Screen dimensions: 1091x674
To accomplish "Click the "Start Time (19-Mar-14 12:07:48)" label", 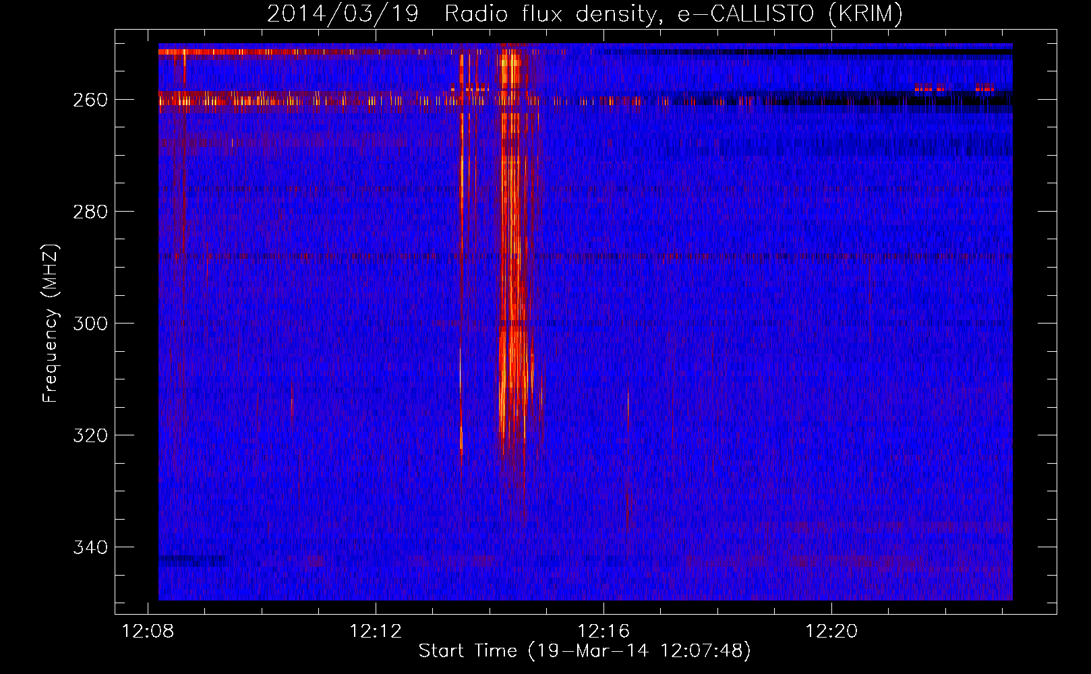I will (585, 650).
